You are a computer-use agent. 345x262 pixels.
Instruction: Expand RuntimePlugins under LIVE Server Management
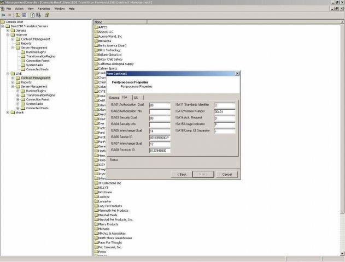click(18, 91)
